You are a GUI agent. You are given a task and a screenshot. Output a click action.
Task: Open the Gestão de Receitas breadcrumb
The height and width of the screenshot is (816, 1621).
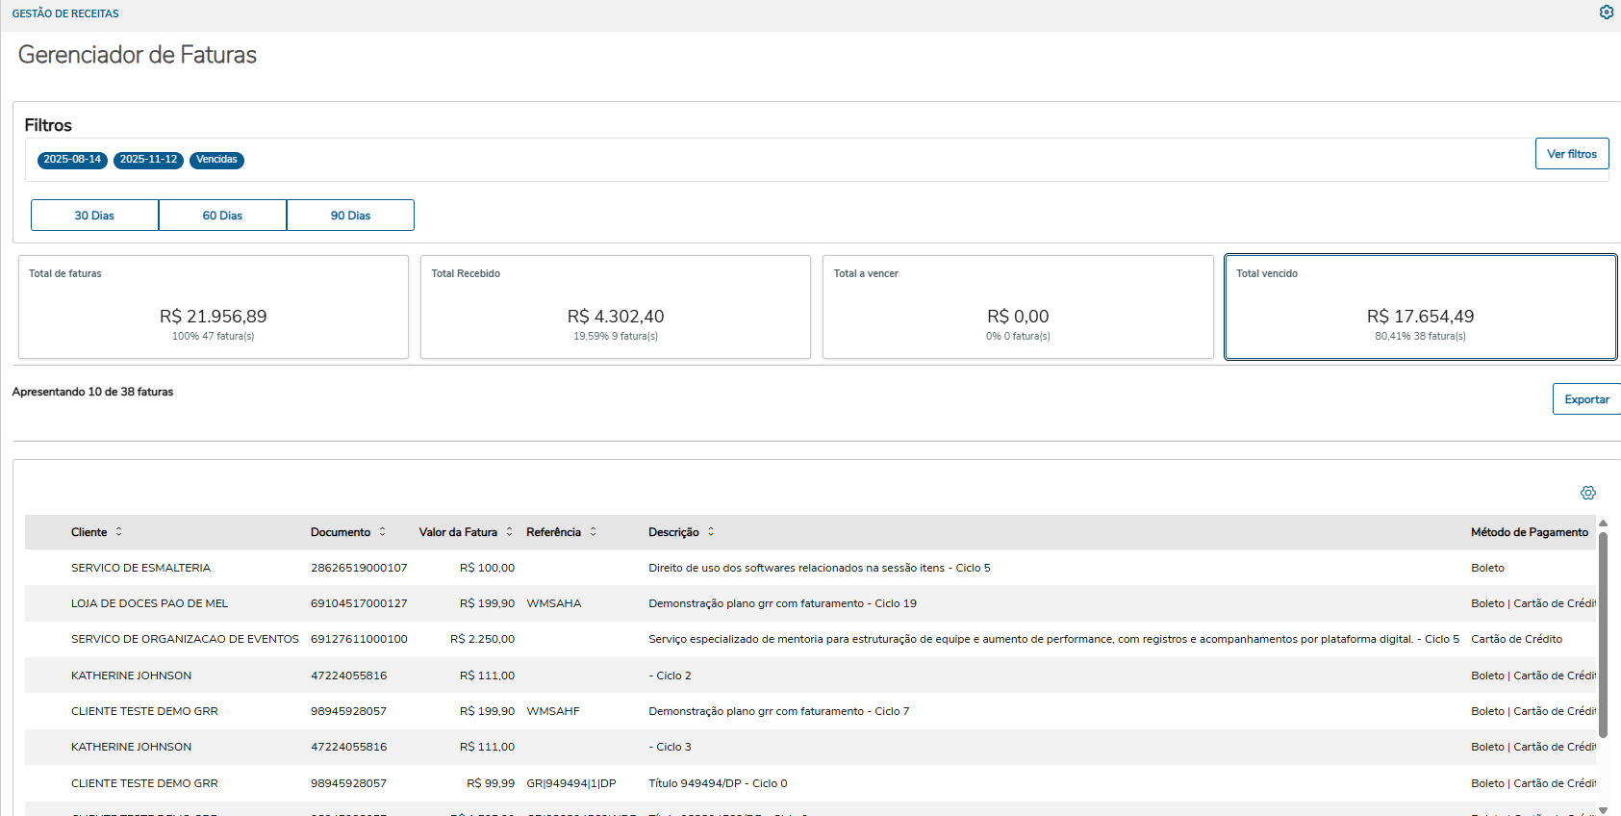click(65, 13)
